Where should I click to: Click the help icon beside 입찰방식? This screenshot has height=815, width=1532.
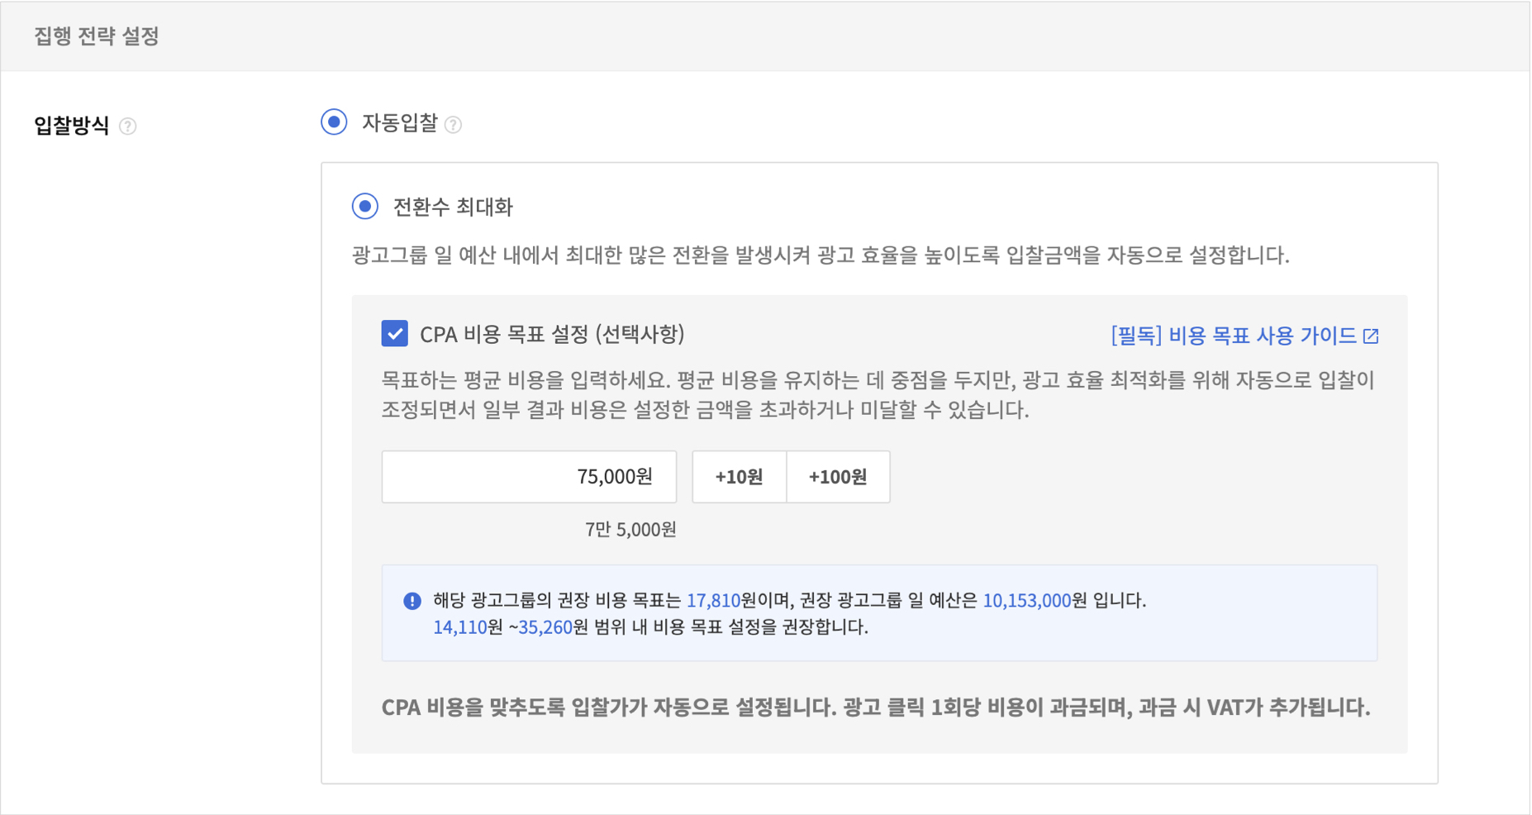tap(127, 126)
